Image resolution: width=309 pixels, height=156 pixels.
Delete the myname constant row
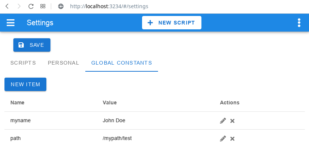[x=232, y=121]
